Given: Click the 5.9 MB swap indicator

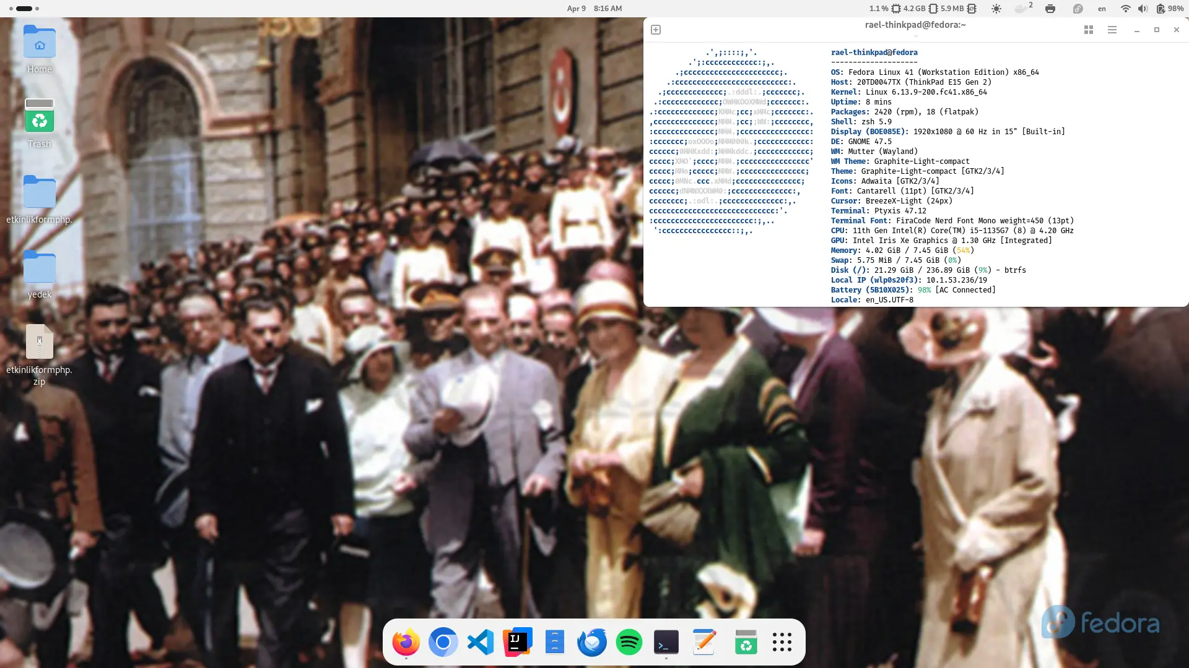Looking at the screenshot, I should pos(958,9).
